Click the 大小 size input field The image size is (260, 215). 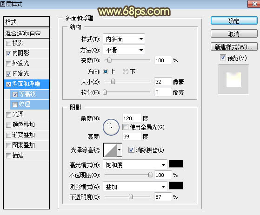pos(163,82)
